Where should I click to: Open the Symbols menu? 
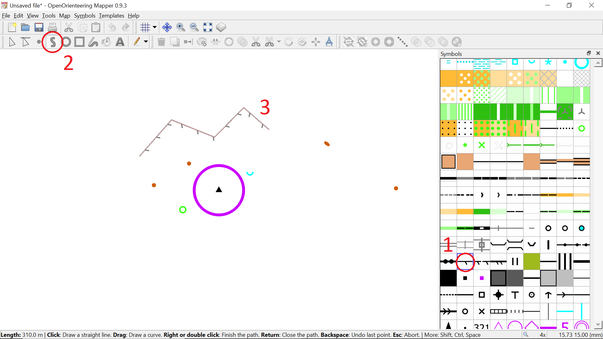click(84, 16)
